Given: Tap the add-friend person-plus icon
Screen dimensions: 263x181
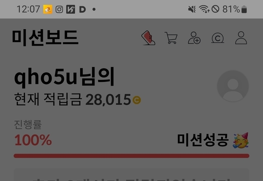Looking at the screenshot, I should coord(194,38).
